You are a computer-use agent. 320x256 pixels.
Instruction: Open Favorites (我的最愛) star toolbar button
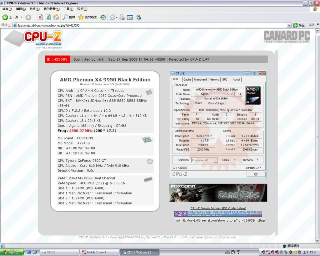tap(87, 17)
